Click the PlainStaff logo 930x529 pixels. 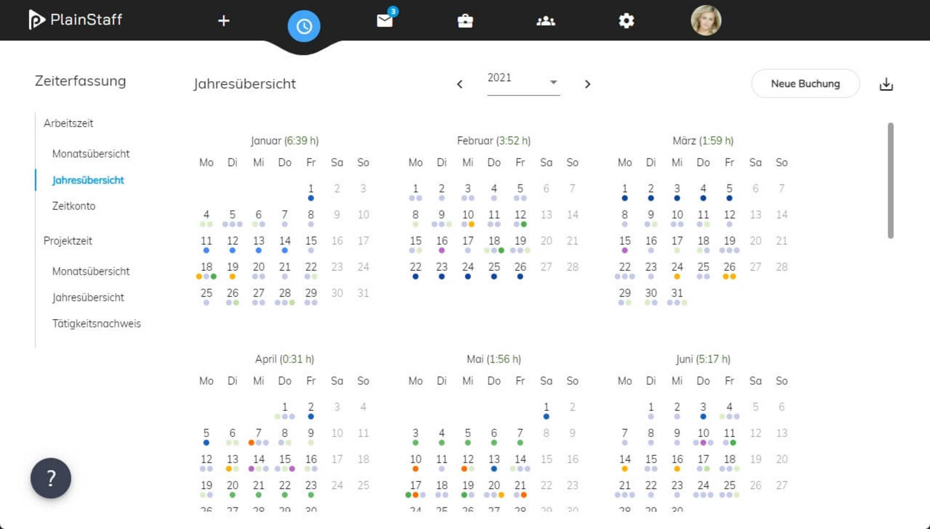coord(76,20)
